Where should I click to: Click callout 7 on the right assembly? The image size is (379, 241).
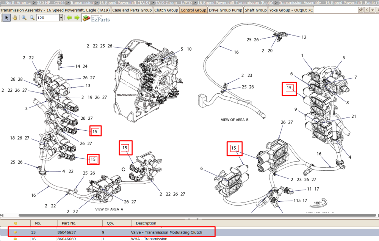(x=356, y=77)
